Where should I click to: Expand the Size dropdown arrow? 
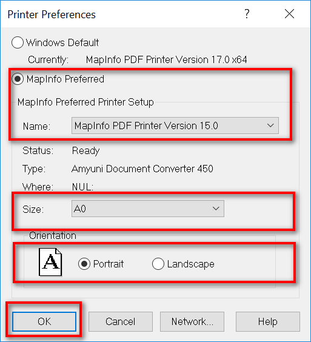(216, 209)
